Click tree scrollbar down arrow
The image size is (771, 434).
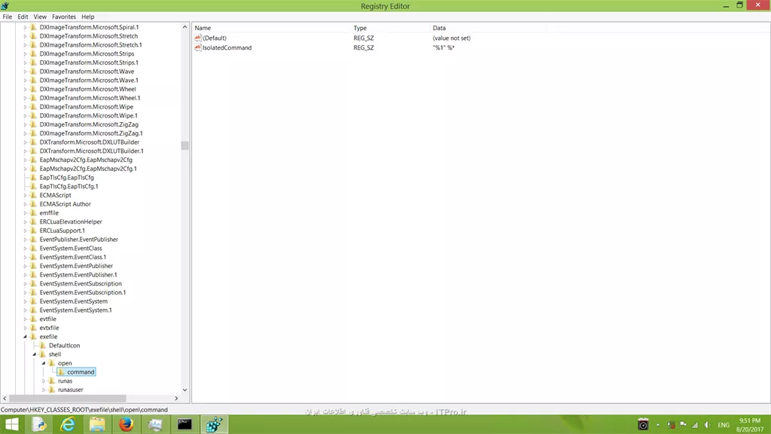(185, 390)
